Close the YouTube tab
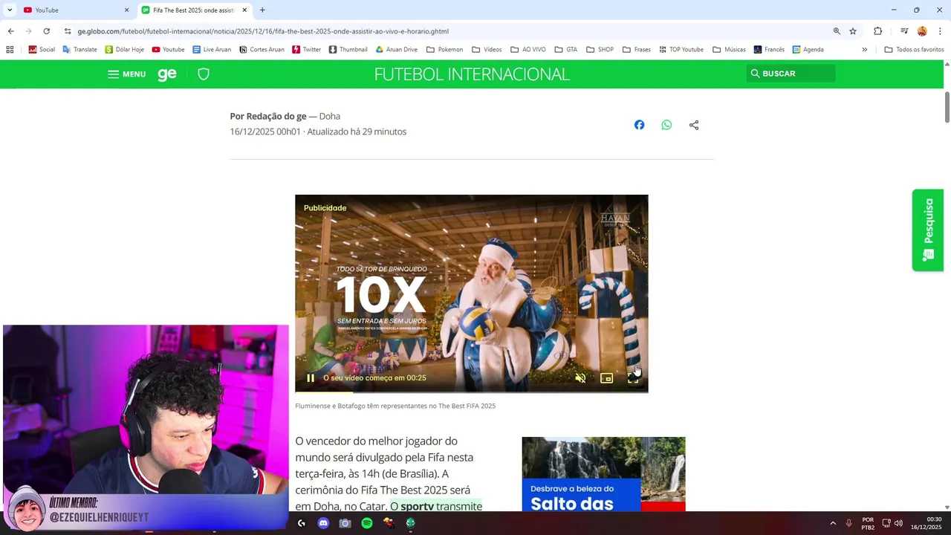Image resolution: width=951 pixels, height=535 pixels. pyautogui.click(x=126, y=10)
